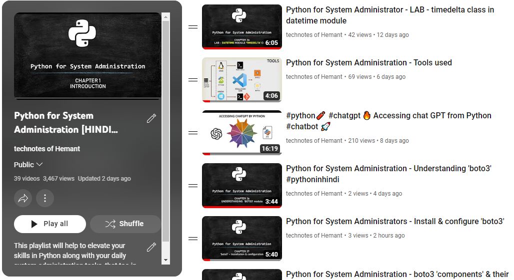The width and height of the screenshot is (514, 280).
Task: Open title 'Understanding boto3 #pythoninhindi'
Action: pos(388,174)
